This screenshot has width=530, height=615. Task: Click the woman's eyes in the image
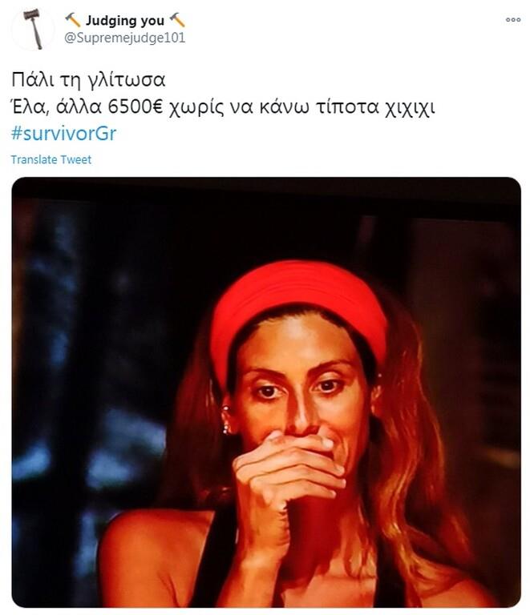[x=298, y=388]
